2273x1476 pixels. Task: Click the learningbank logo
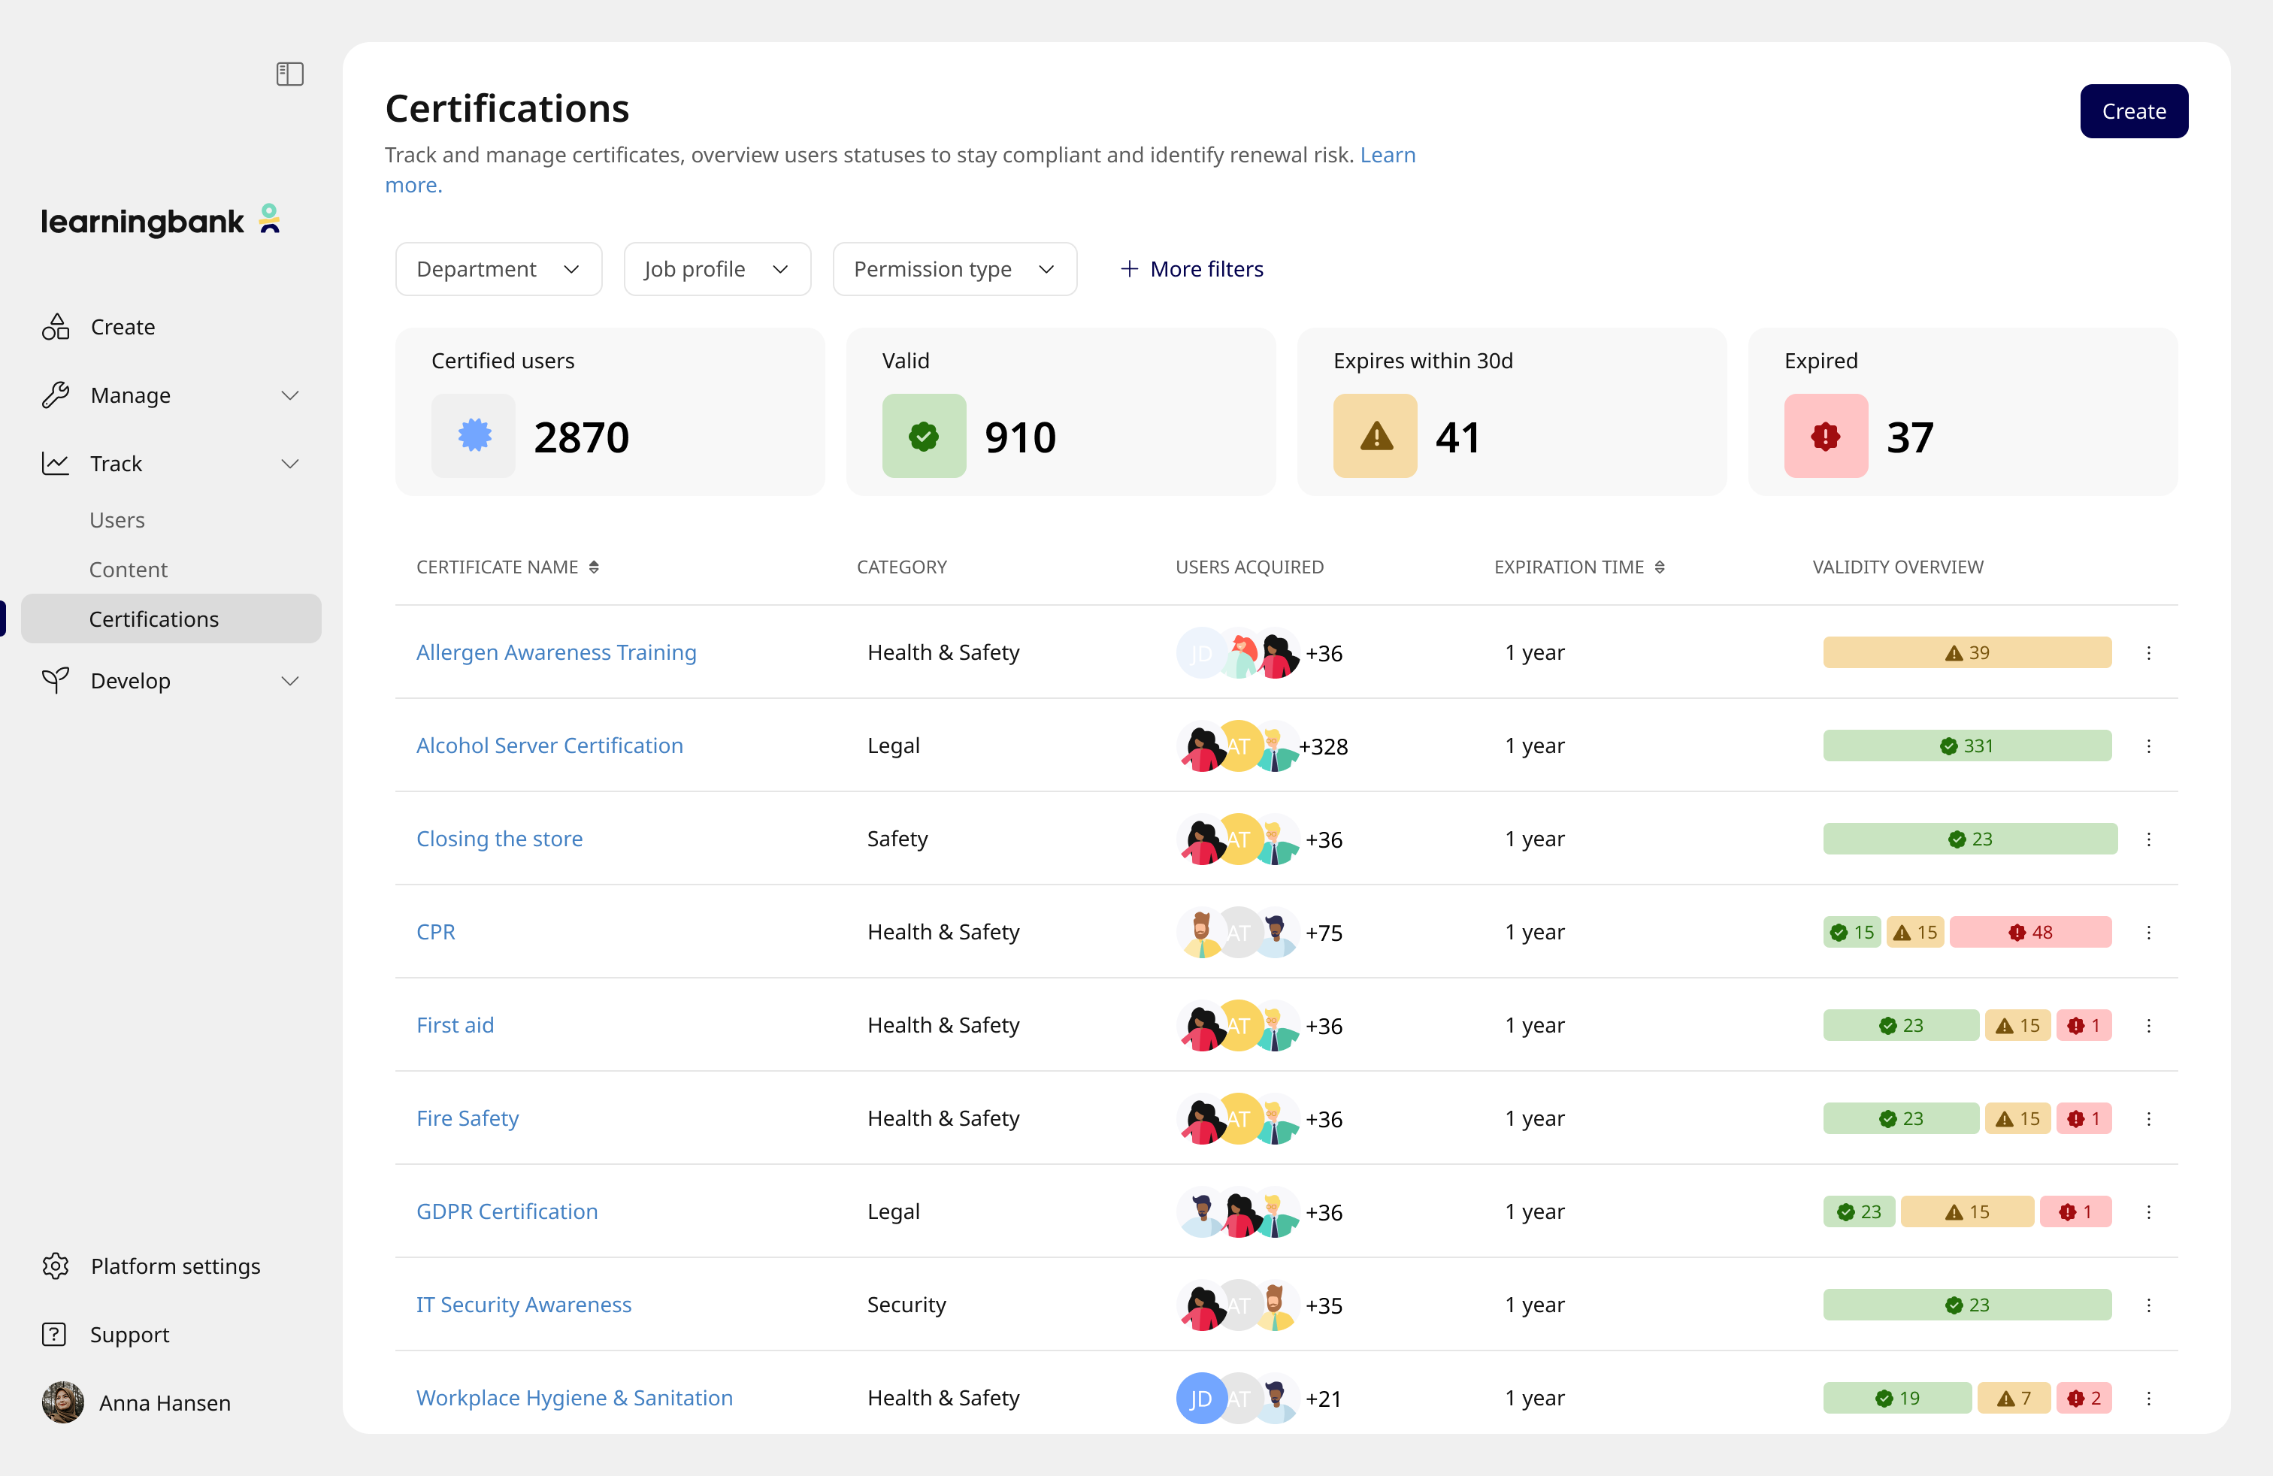(160, 219)
